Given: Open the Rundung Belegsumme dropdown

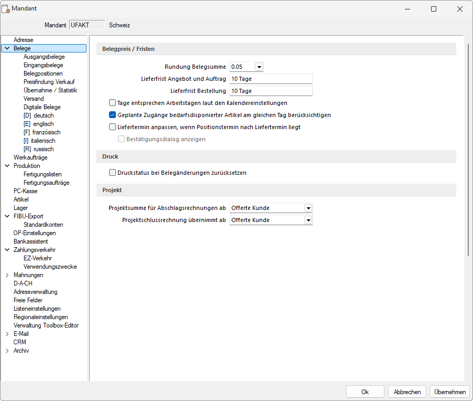Looking at the screenshot, I should coord(259,67).
